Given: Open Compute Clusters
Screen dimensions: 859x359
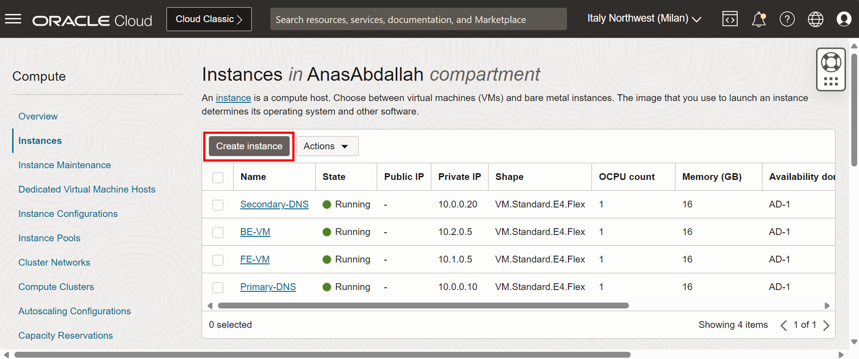Looking at the screenshot, I should click(56, 287).
